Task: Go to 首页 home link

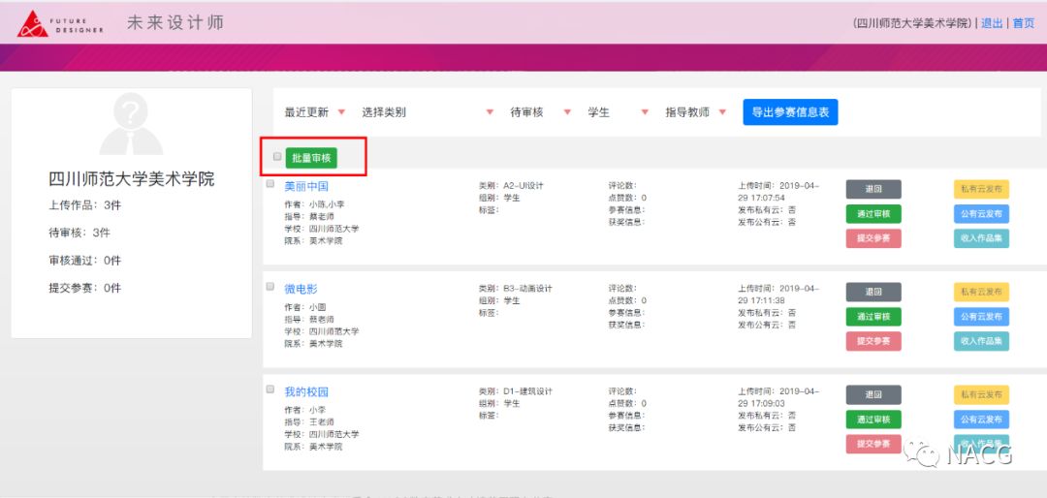Action: (1024, 23)
